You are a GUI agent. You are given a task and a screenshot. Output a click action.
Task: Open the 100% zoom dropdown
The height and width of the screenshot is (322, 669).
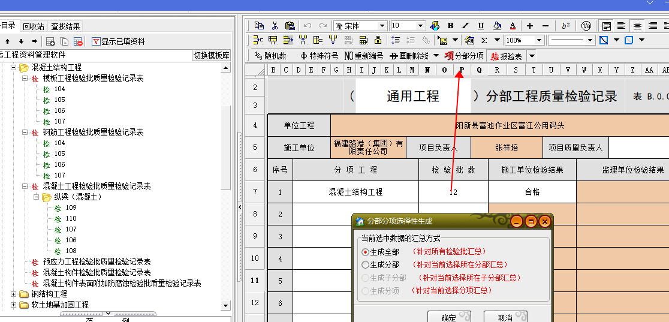[540, 40]
